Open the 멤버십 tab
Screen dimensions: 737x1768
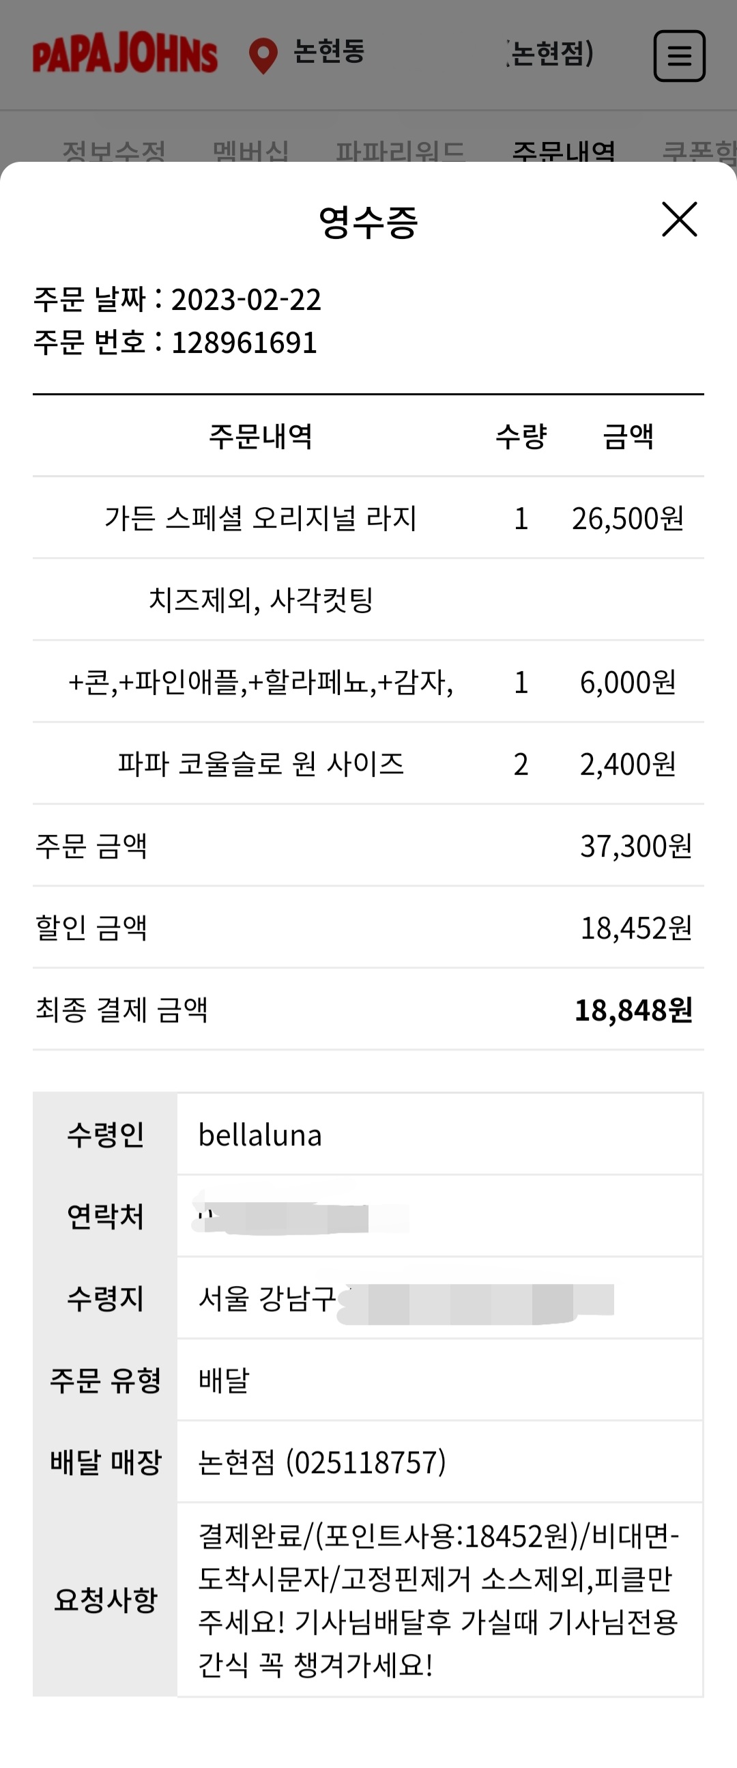click(250, 151)
